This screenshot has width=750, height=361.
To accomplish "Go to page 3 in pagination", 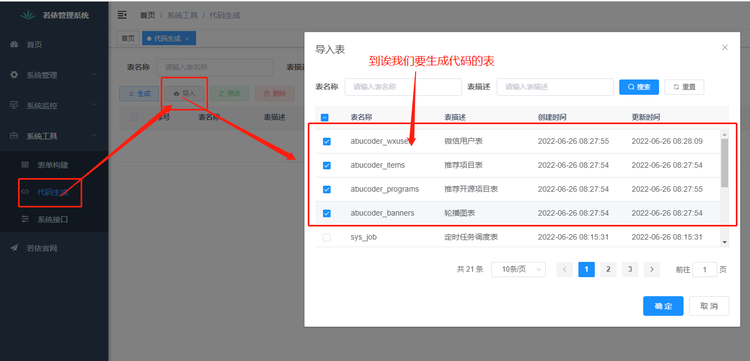I will [x=630, y=270].
